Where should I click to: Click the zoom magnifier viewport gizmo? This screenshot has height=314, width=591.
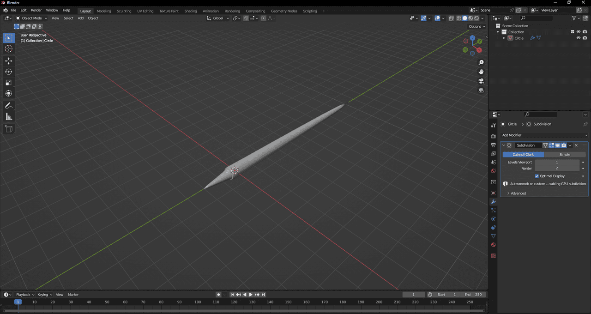click(x=481, y=62)
